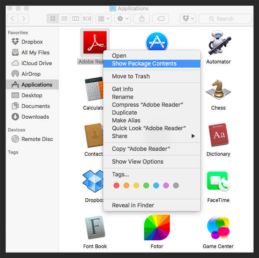This screenshot has width=259, height=258.
Task: Click the Share toolbar button
Action: pos(142,19)
